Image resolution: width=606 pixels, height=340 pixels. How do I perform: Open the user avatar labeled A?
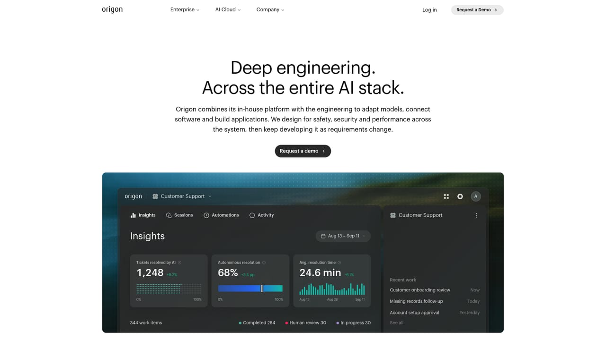(x=476, y=196)
